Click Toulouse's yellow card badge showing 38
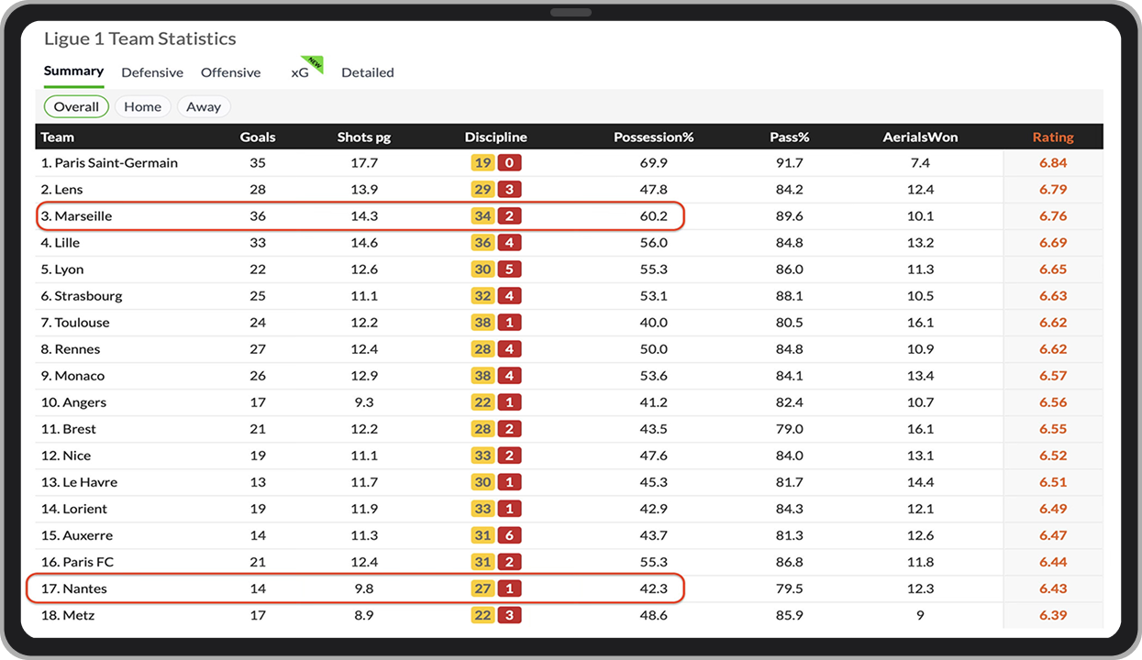Image resolution: width=1142 pixels, height=660 pixels. pos(482,323)
